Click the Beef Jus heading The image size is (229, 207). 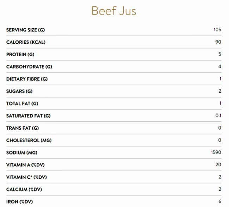114,11
